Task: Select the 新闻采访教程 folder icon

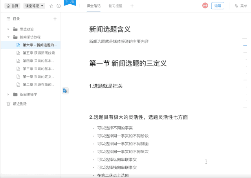Action: pos(15,37)
